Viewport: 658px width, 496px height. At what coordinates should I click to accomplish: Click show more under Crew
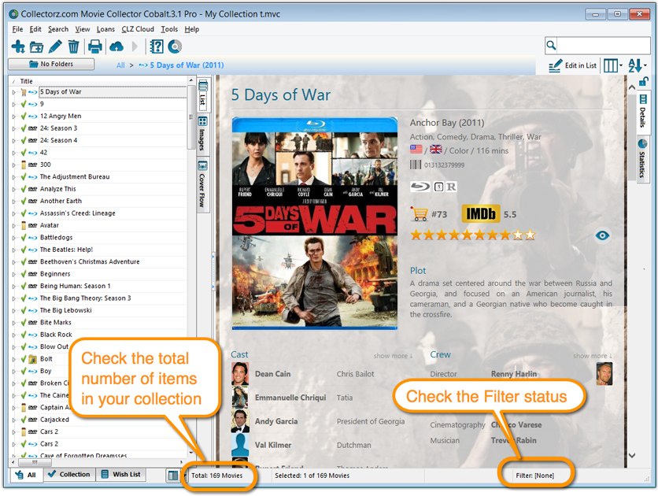[593, 356]
